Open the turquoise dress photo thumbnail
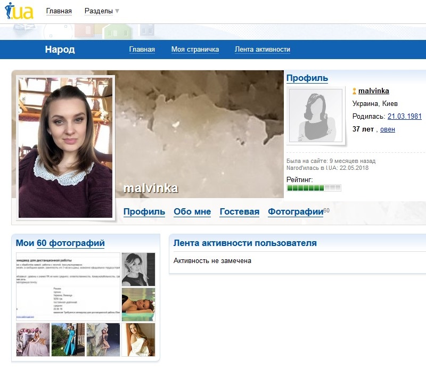Viewport: 426px width, 369px height. tap(68, 340)
